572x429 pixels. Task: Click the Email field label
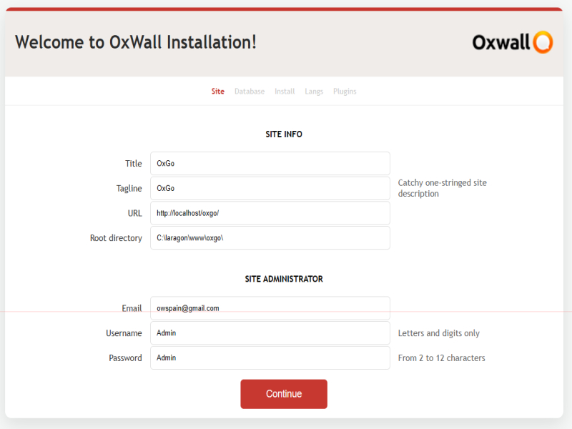pos(132,308)
